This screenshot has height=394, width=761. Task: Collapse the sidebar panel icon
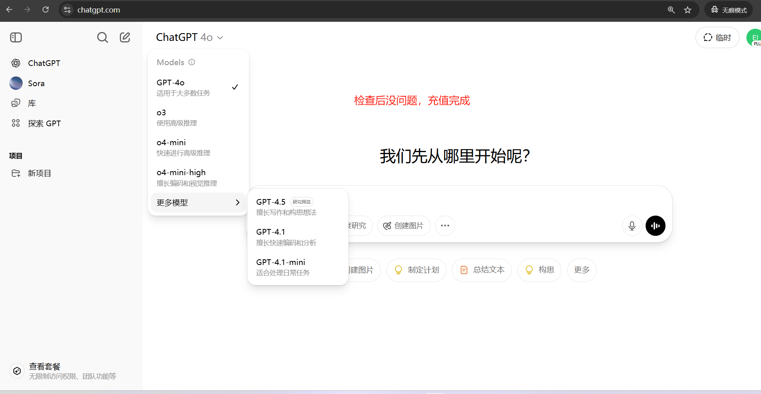click(16, 38)
